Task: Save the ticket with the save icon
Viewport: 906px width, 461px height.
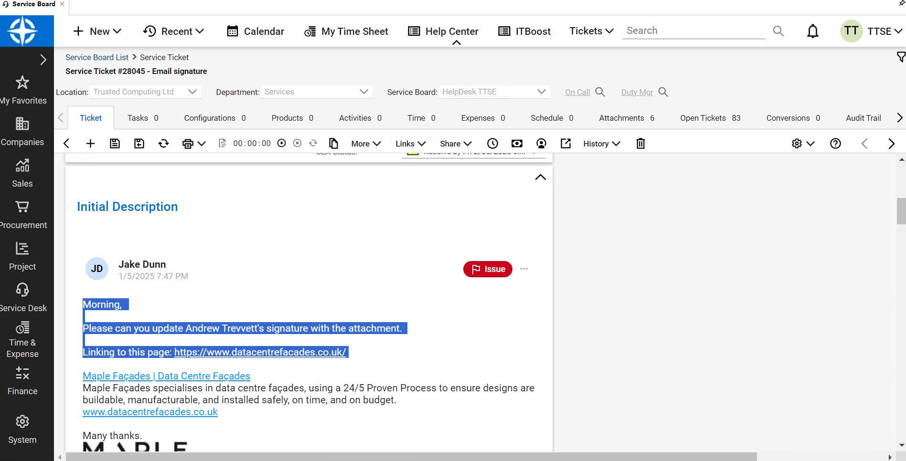Action: tap(115, 144)
